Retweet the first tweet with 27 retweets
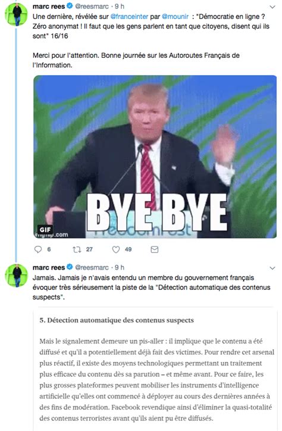The height and width of the screenshot is (431, 282). [x=77, y=249]
